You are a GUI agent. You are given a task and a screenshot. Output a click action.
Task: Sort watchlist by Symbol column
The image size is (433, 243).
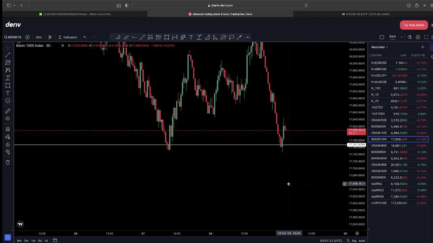point(377,55)
